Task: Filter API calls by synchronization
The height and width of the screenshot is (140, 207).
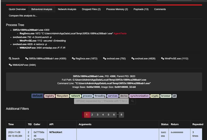Action: click(139, 96)
